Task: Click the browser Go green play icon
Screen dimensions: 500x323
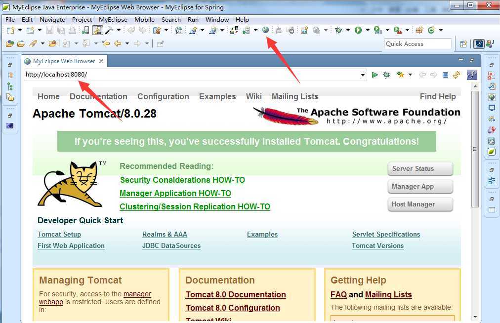Action: pyautogui.click(x=375, y=75)
